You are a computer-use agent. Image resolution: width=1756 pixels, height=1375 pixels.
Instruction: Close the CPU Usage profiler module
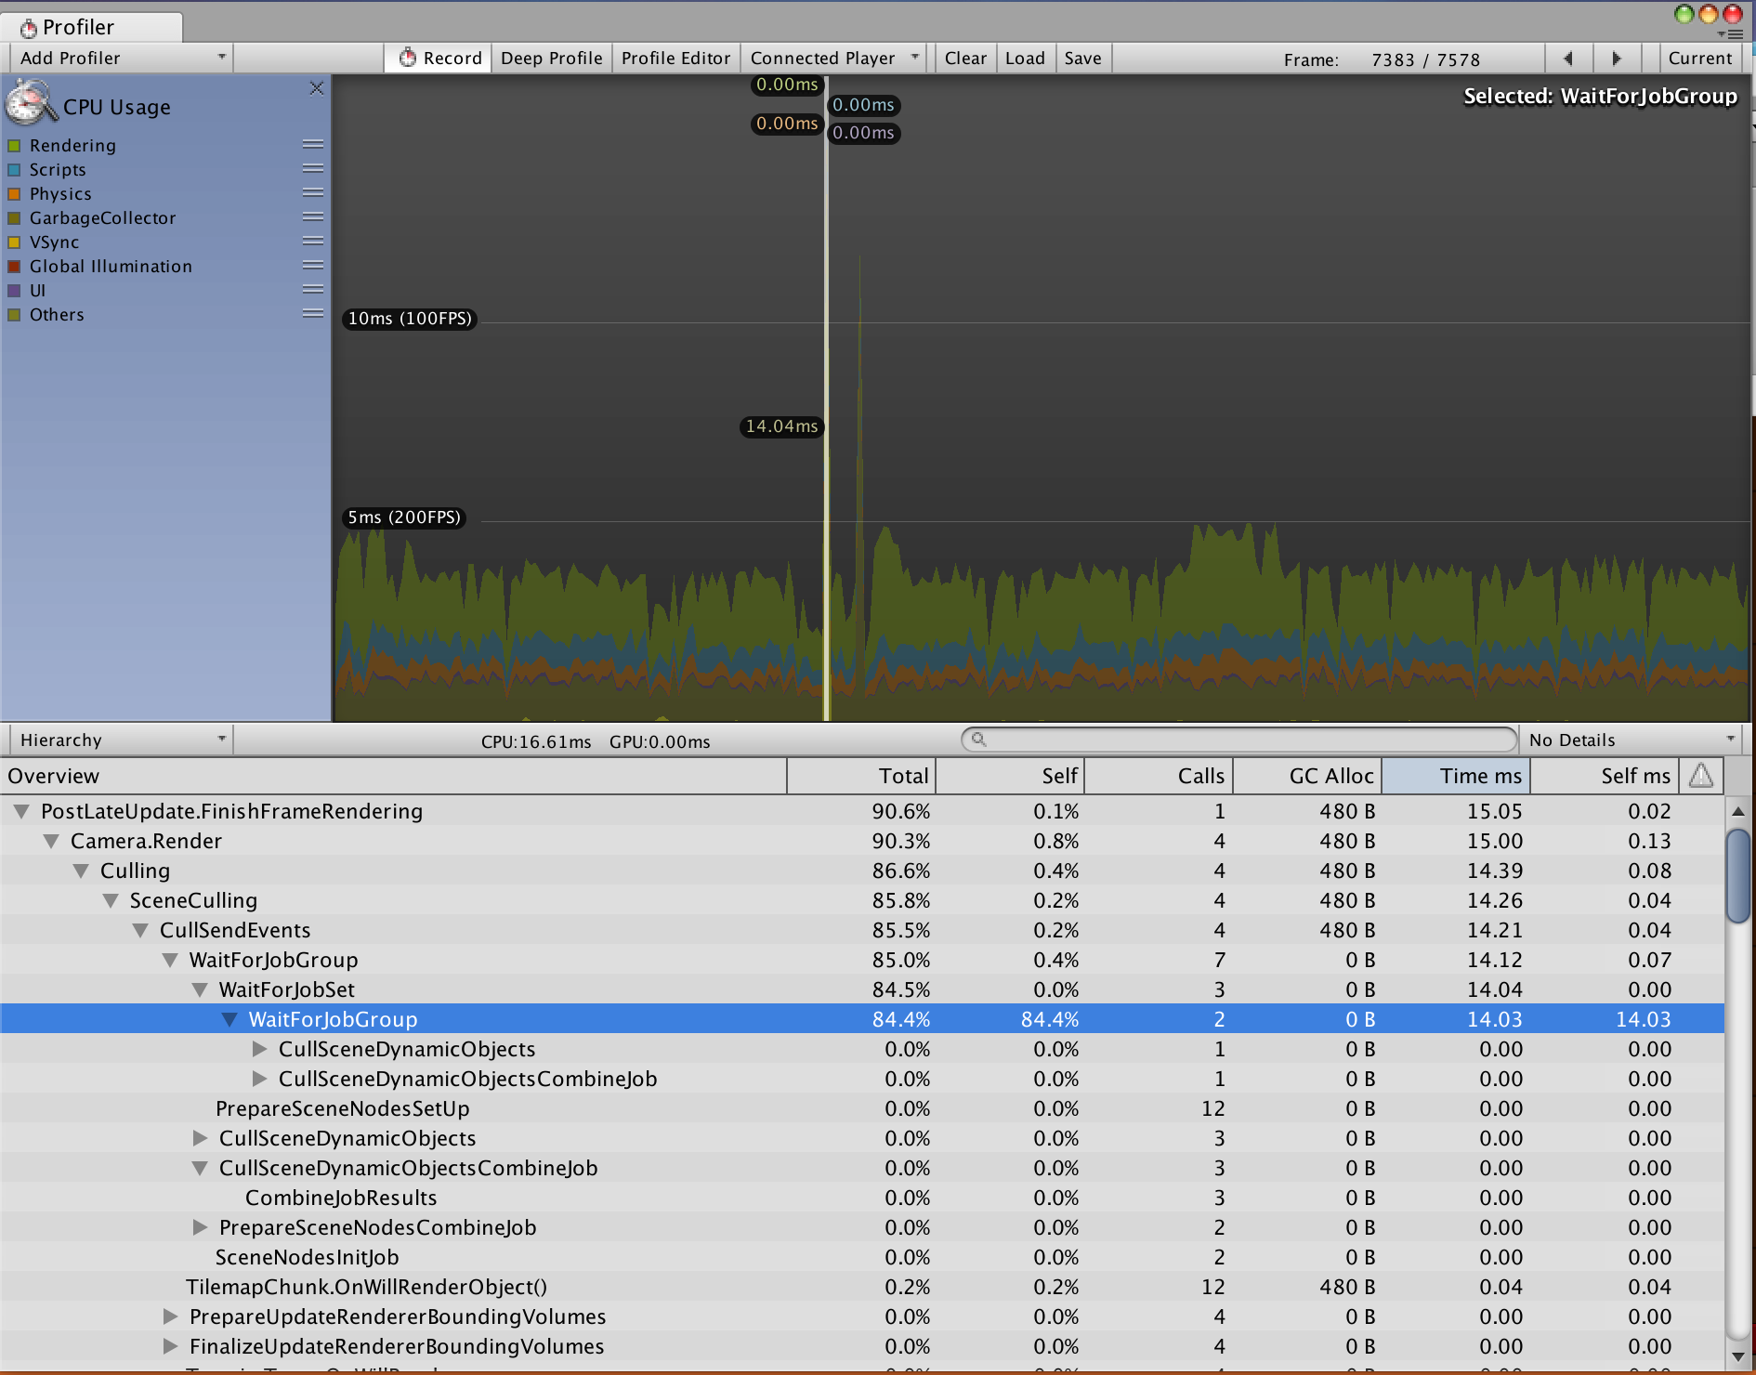point(317,88)
